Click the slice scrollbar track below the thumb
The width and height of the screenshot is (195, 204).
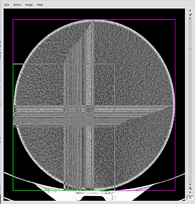(190, 115)
